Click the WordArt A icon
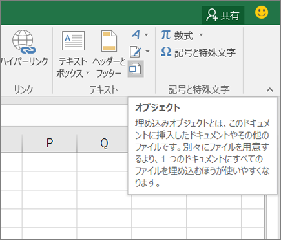This screenshot has height=240, width=281. coord(136,34)
